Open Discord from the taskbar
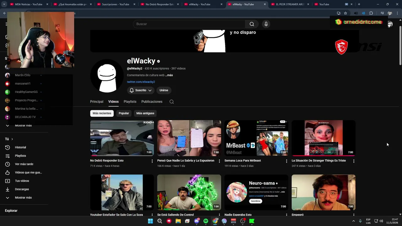The width and height of the screenshot is (402, 226). click(x=197, y=221)
